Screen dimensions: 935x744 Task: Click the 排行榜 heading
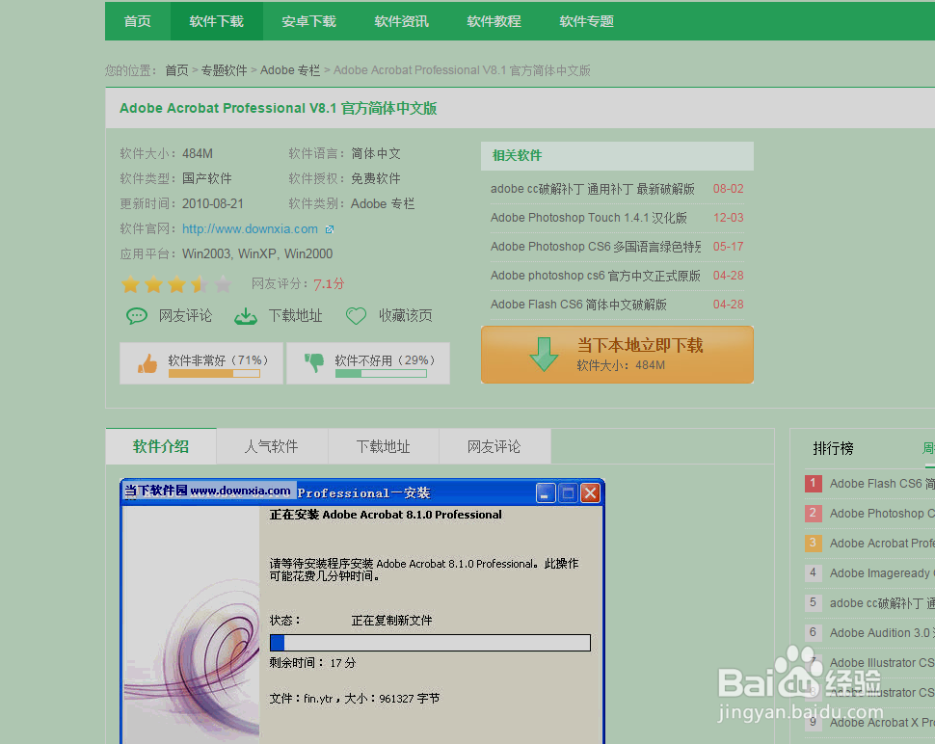pos(833,448)
